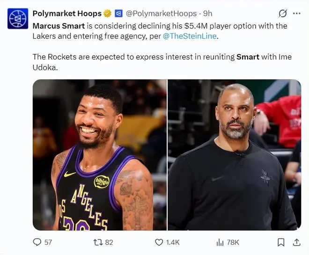Click the Polymarket Hoops display name
This screenshot has width=309, height=255.
coord(67,14)
